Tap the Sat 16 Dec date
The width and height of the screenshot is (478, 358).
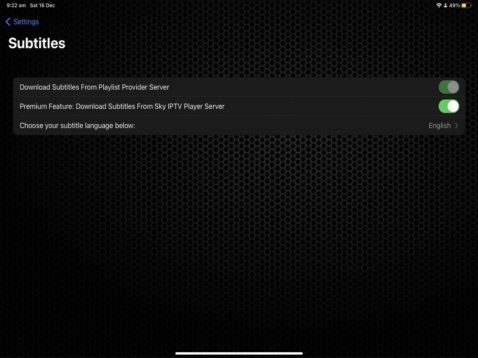(x=43, y=5)
